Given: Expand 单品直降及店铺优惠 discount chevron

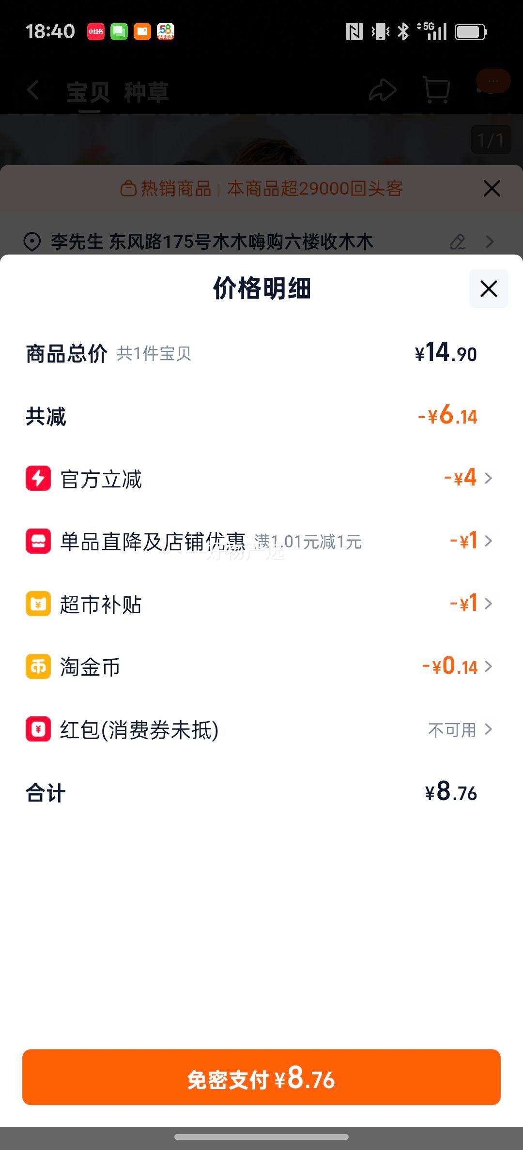Looking at the screenshot, I should pos(488,541).
